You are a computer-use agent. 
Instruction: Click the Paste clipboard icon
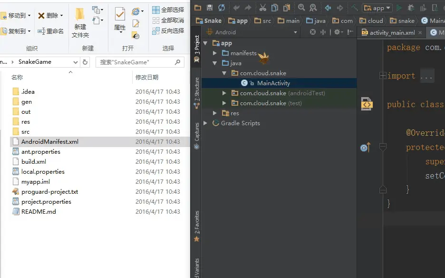[x=287, y=8]
